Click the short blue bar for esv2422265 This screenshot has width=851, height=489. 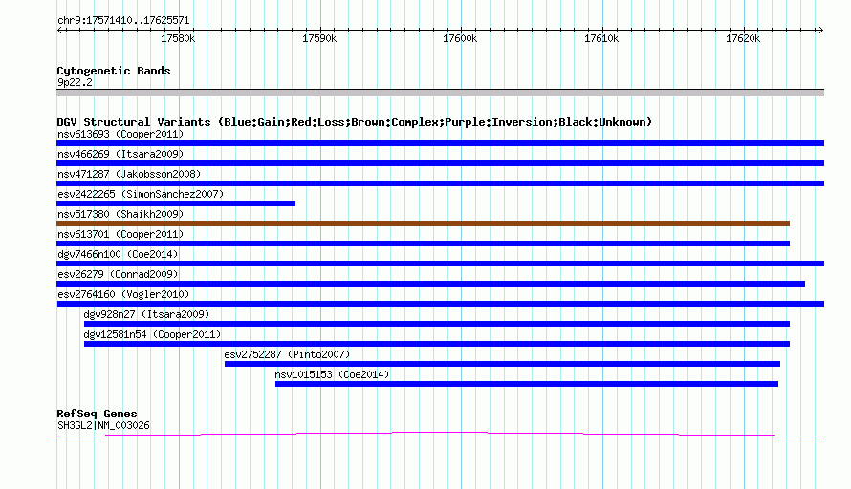pos(176,203)
